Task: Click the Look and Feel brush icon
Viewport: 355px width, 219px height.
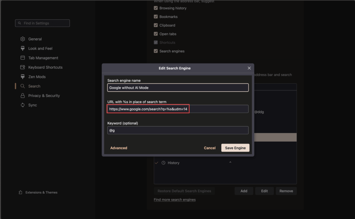Action: 23,48
